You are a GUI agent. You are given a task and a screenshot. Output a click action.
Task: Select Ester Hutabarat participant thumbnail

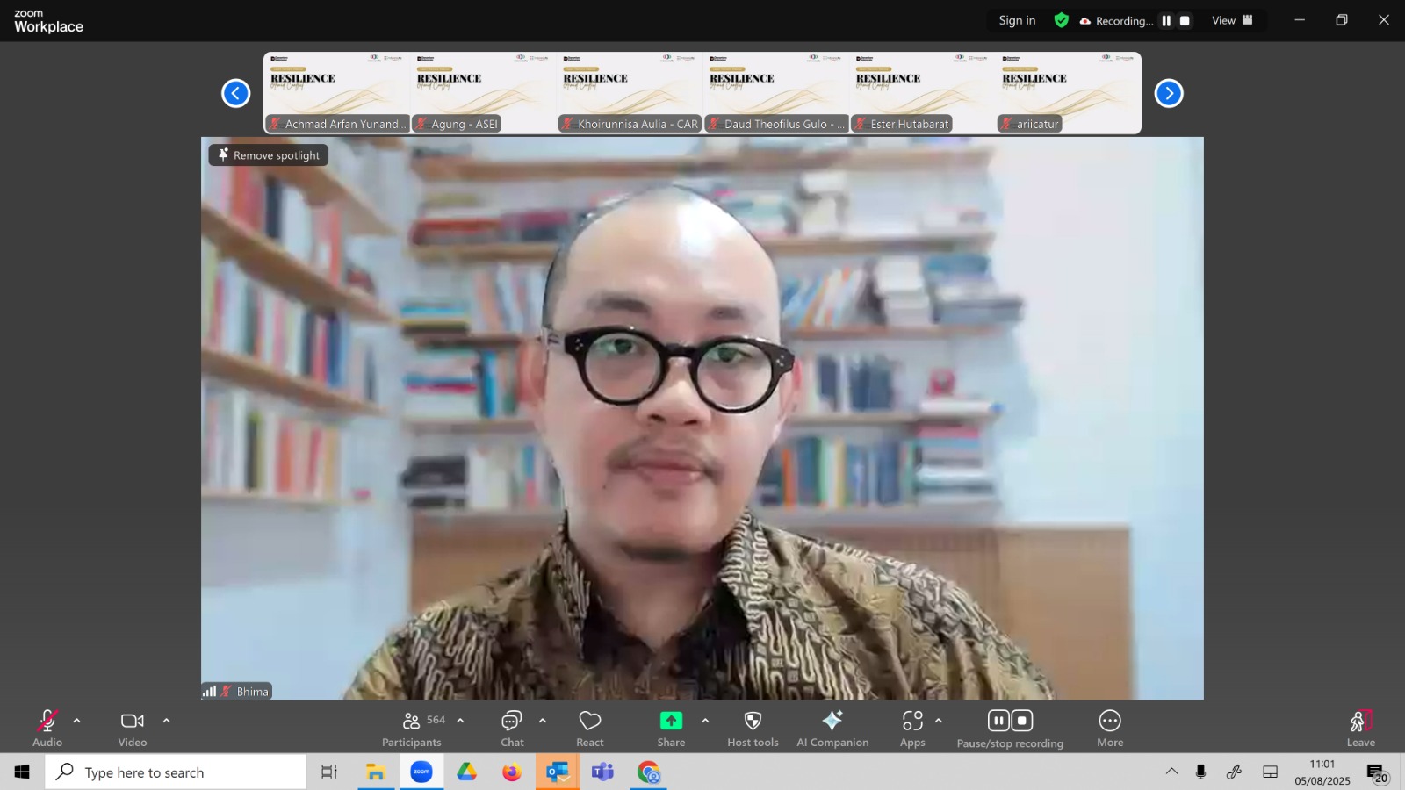pyautogui.click(x=923, y=93)
